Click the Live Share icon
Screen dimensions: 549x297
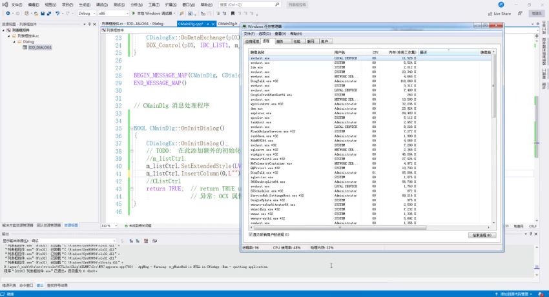490,14
